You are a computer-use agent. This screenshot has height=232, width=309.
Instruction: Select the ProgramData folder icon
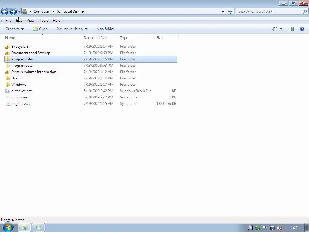(x=8, y=66)
